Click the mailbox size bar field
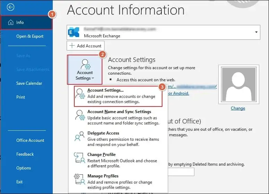The height and width of the screenshot is (194, 269). point(181,172)
